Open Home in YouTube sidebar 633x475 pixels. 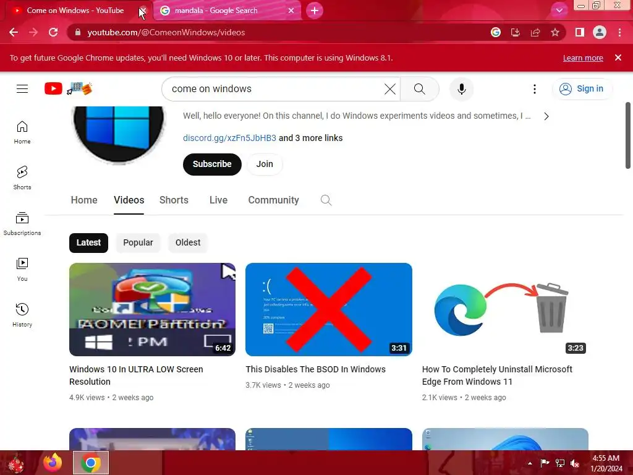(22, 132)
